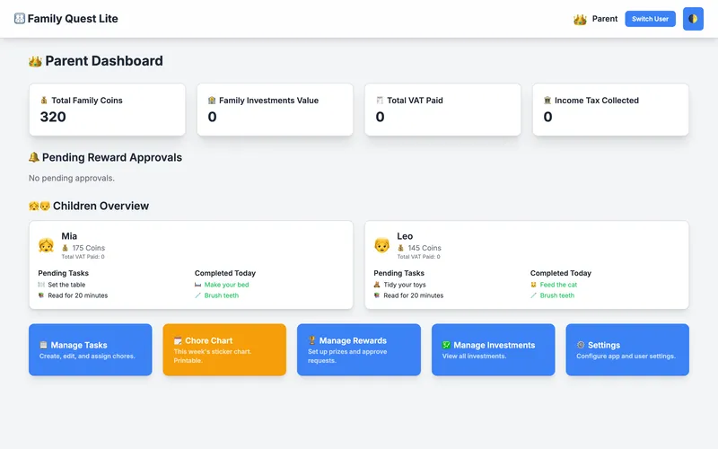Click the Switch User button
Image resolution: width=718 pixels, height=449 pixels.
pos(650,19)
